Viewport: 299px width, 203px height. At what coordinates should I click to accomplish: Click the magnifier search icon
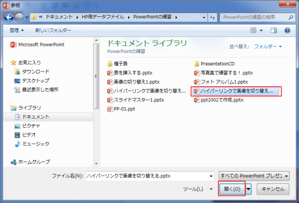pyautogui.click(x=291, y=17)
